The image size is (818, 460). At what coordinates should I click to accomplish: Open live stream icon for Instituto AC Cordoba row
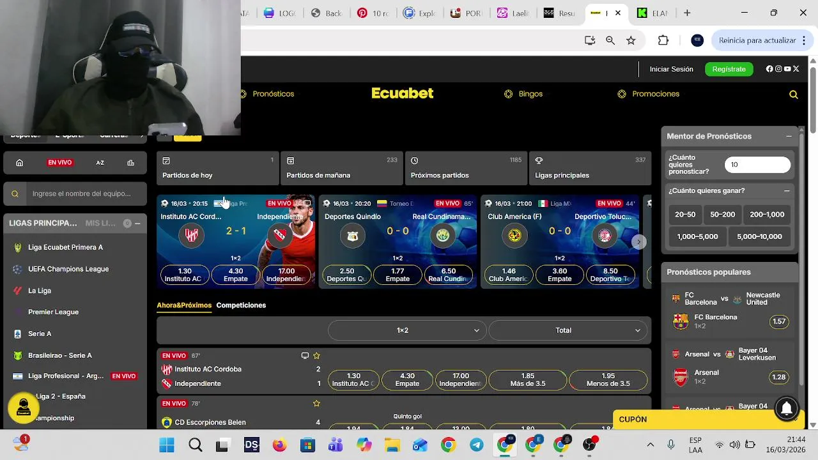point(305,356)
